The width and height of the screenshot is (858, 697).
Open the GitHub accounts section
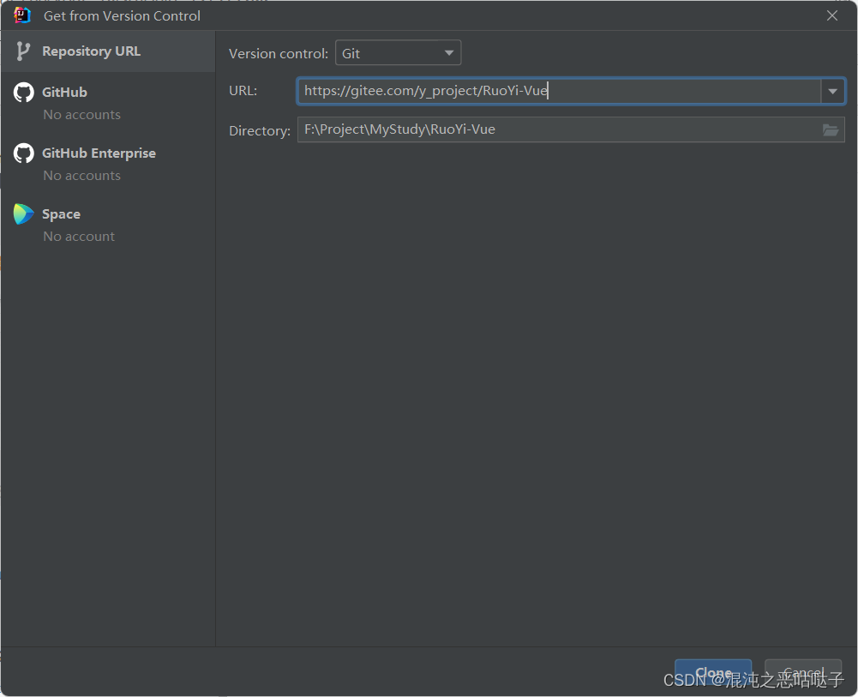point(108,102)
